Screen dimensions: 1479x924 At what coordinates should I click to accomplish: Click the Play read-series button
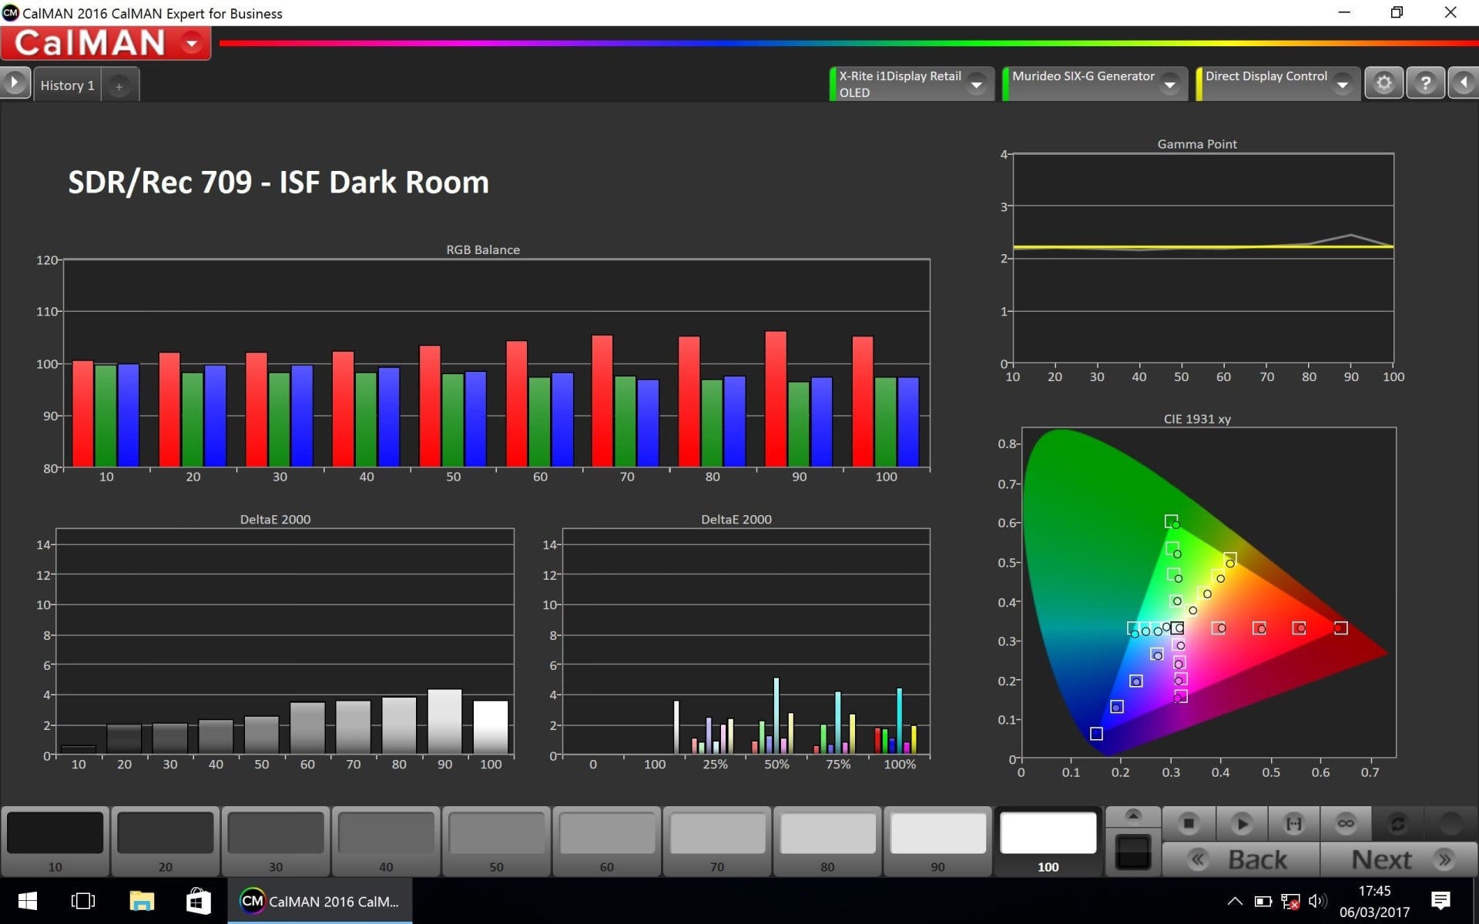click(1241, 823)
